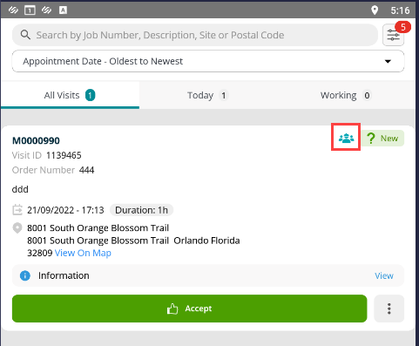Click the team members group icon
Image resolution: width=419 pixels, height=346 pixels.
click(346, 138)
